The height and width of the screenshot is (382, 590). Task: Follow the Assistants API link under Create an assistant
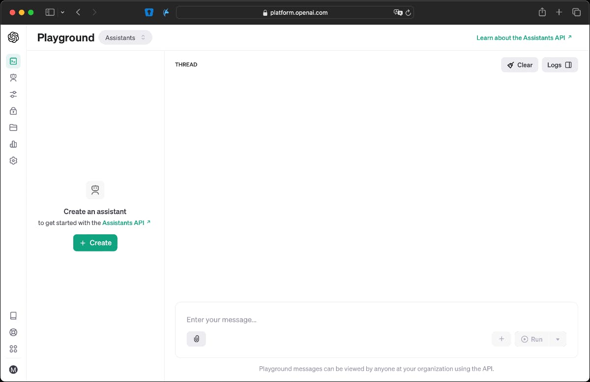(126, 223)
